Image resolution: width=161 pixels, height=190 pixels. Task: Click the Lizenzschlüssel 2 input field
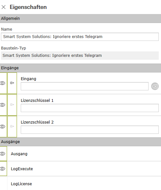pos(89,130)
